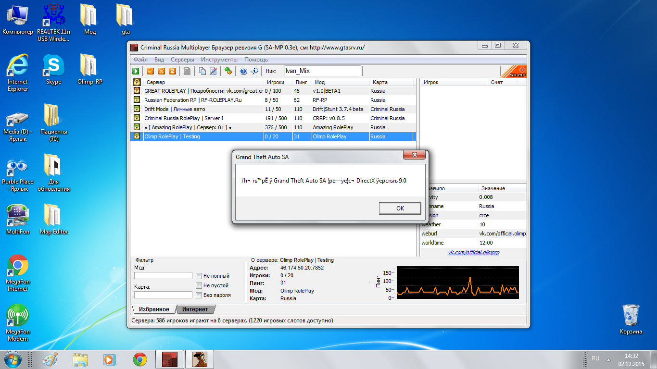Click into the Ник nickname field
This screenshot has width=657, height=369.
click(x=323, y=71)
